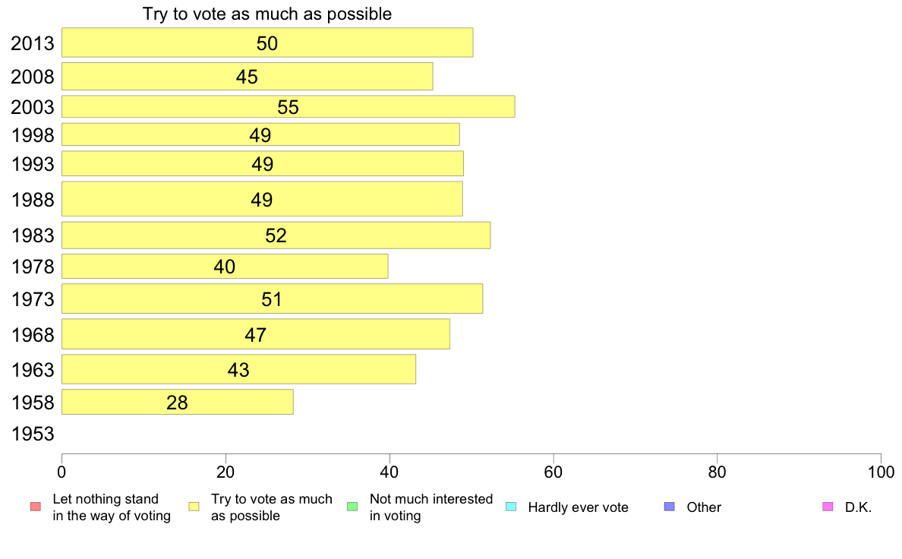Image resolution: width=902 pixels, height=559 pixels.
Task: Select the 1983 bar showing 52
Action: click(276, 235)
